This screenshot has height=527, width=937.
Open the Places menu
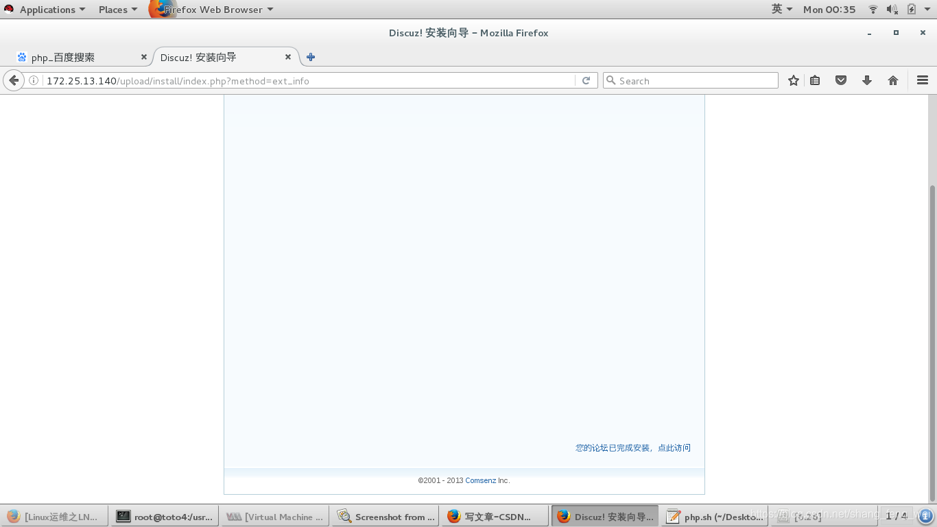pyautogui.click(x=117, y=10)
